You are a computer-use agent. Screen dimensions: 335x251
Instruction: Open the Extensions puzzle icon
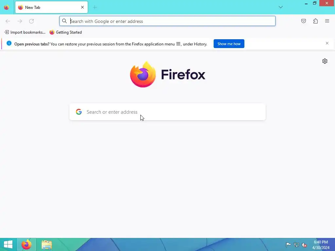(315, 21)
